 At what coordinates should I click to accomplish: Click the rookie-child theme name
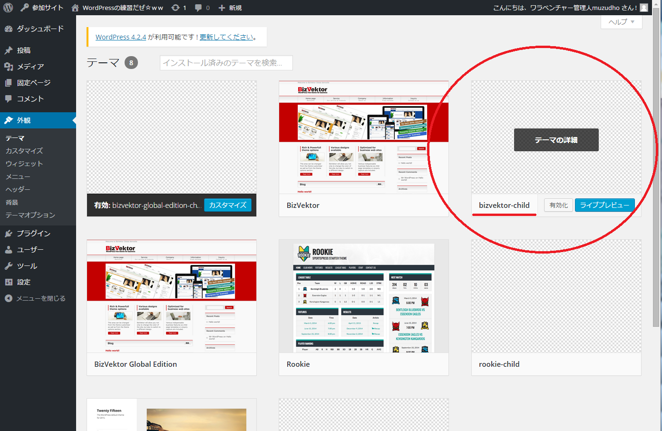[x=499, y=364]
